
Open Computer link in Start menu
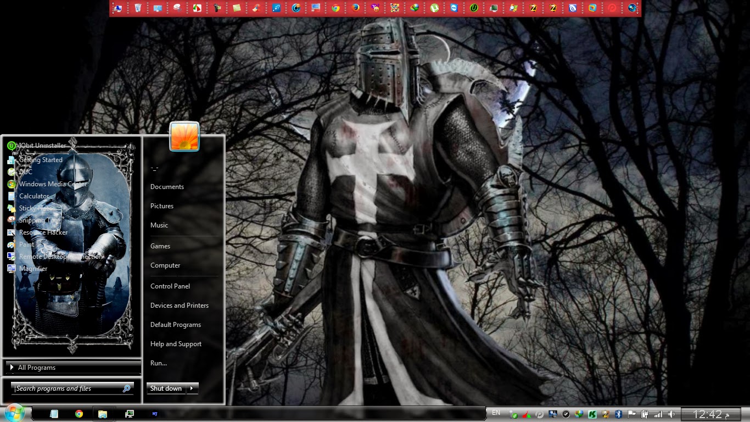tap(165, 265)
